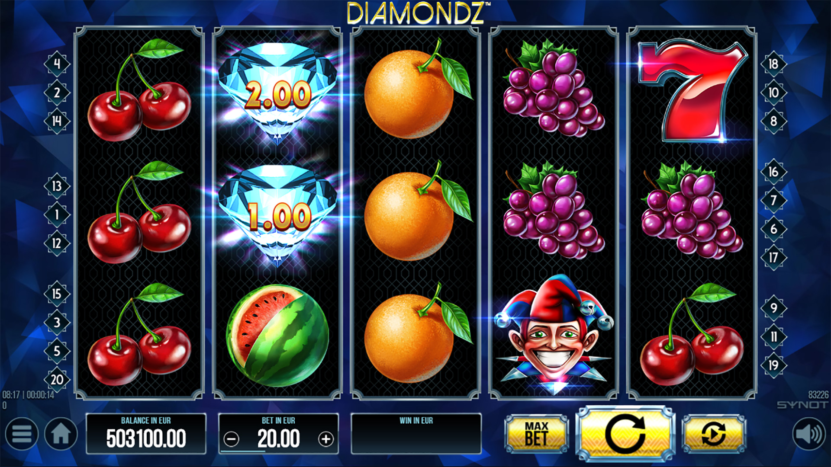This screenshot has height=467, width=831.
Task: Select payline 16 indicator
Action: coord(773,172)
